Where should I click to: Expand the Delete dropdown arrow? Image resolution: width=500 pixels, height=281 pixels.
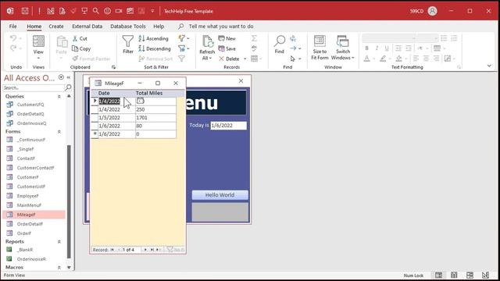click(x=245, y=59)
